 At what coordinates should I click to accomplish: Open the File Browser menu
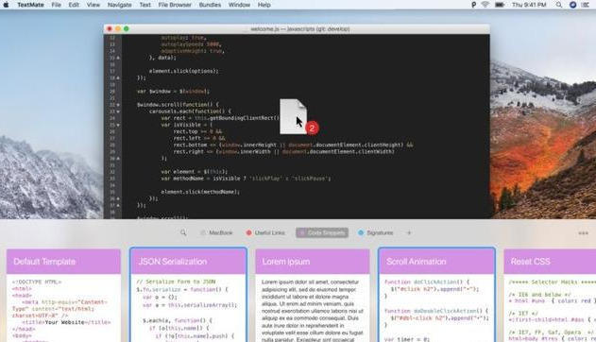coord(175,5)
